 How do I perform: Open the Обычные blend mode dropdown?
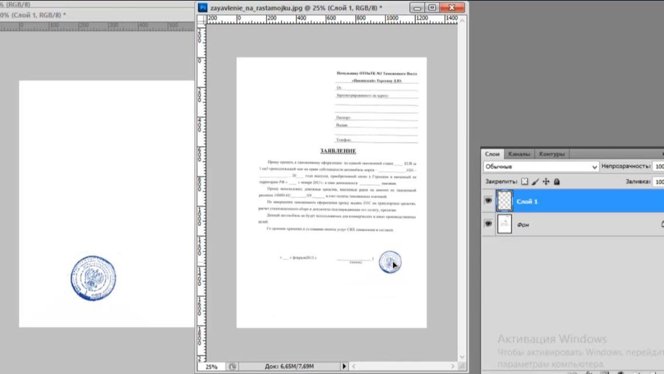(x=541, y=167)
